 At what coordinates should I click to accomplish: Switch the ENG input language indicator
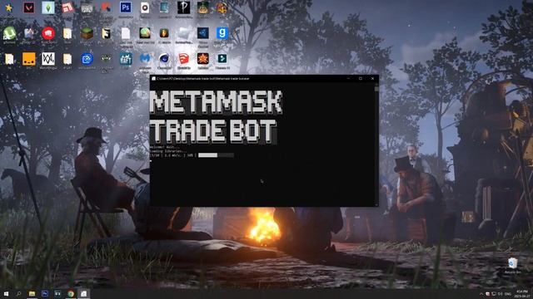[508, 294]
